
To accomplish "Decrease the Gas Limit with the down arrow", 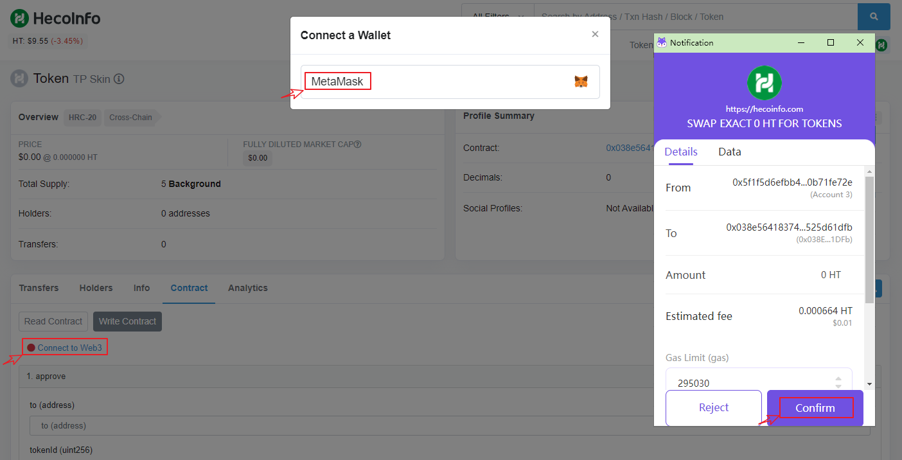I will (838, 386).
